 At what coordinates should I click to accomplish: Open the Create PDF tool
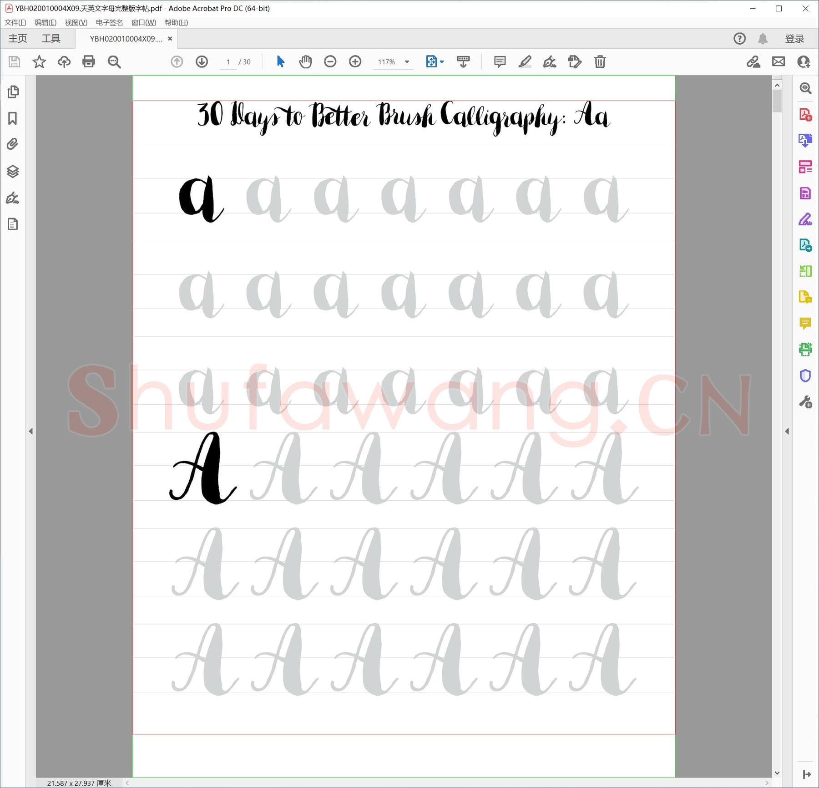pos(805,114)
